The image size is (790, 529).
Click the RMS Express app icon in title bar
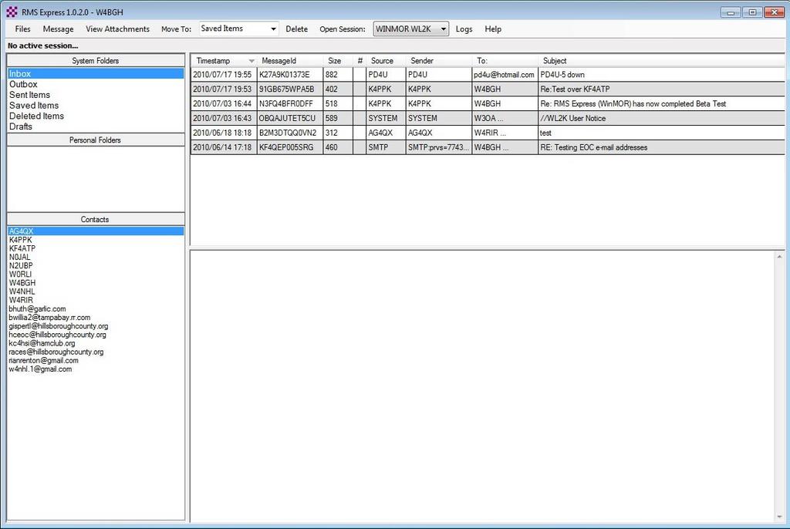pos(12,12)
